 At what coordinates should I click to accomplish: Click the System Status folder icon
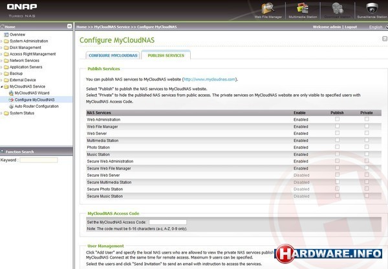click(6, 114)
